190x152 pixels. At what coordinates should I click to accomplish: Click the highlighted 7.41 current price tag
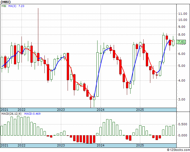(181, 42)
